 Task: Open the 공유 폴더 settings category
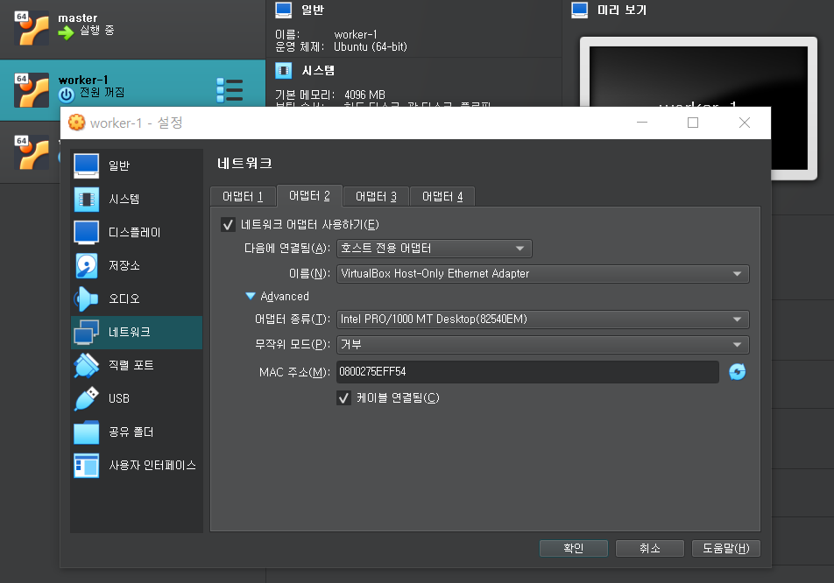136,432
